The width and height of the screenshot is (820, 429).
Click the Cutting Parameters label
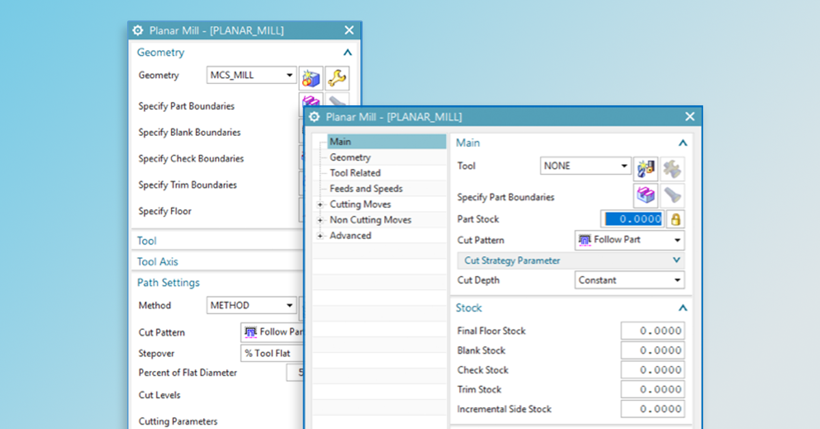[x=178, y=421]
